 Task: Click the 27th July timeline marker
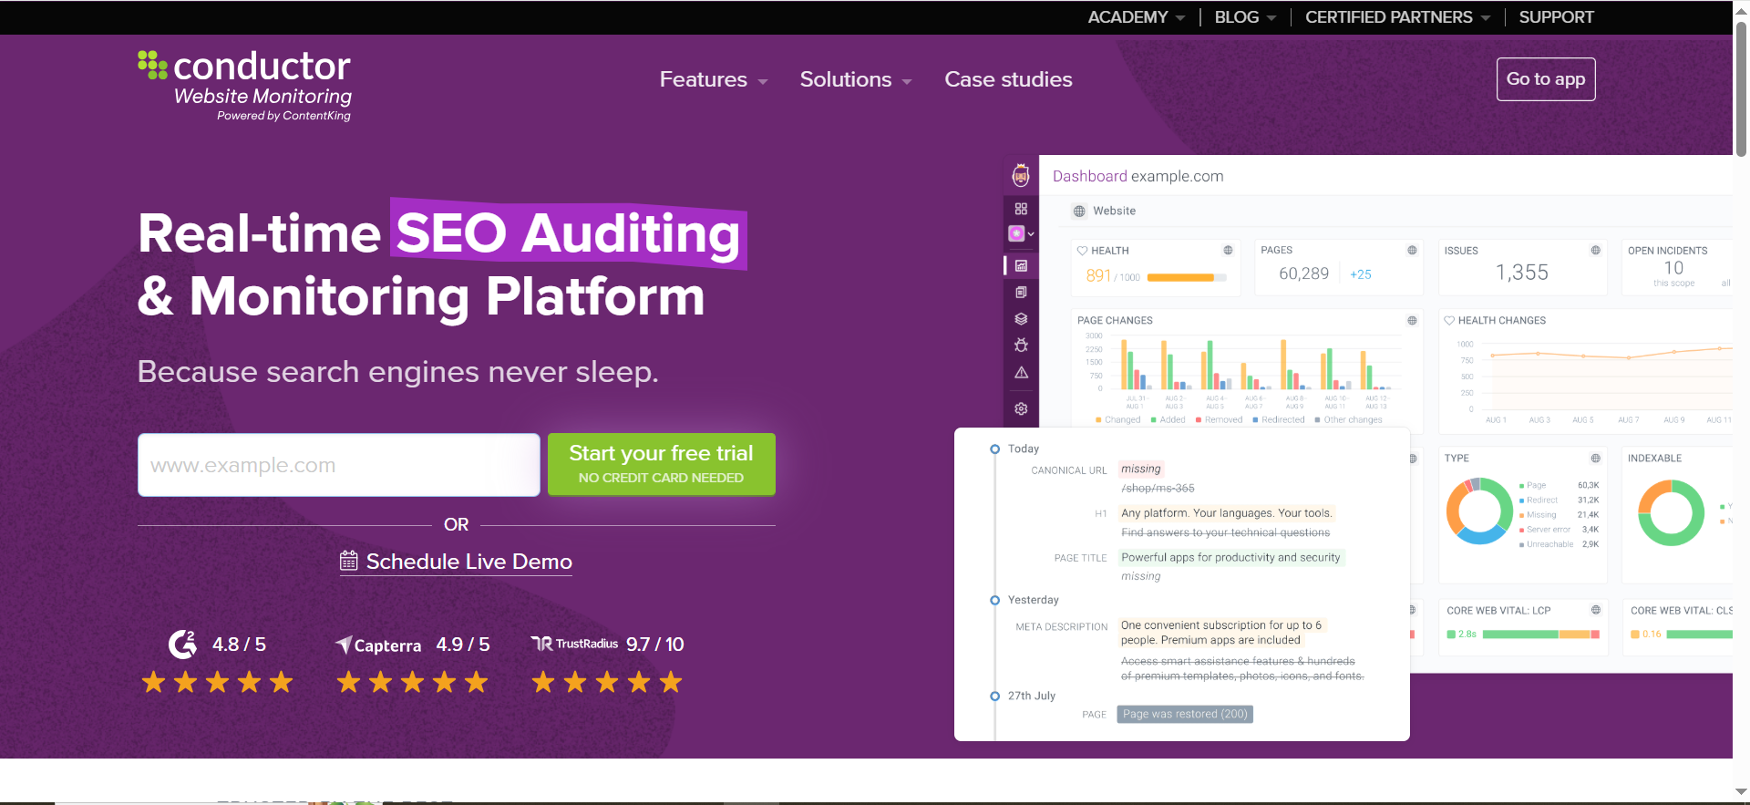point(994,696)
